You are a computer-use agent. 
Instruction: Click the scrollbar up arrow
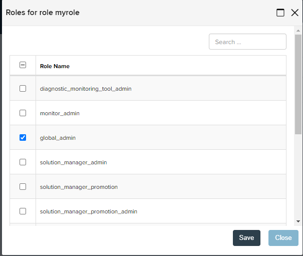pyautogui.click(x=298, y=31)
